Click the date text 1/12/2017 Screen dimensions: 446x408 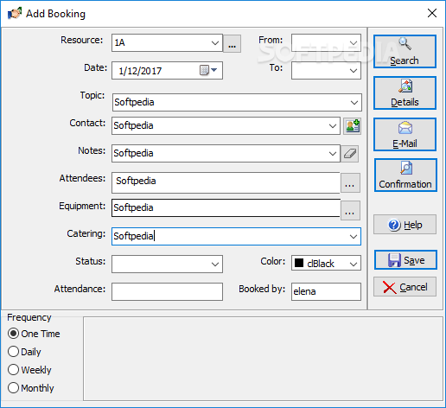pyautogui.click(x=140, y=71)
